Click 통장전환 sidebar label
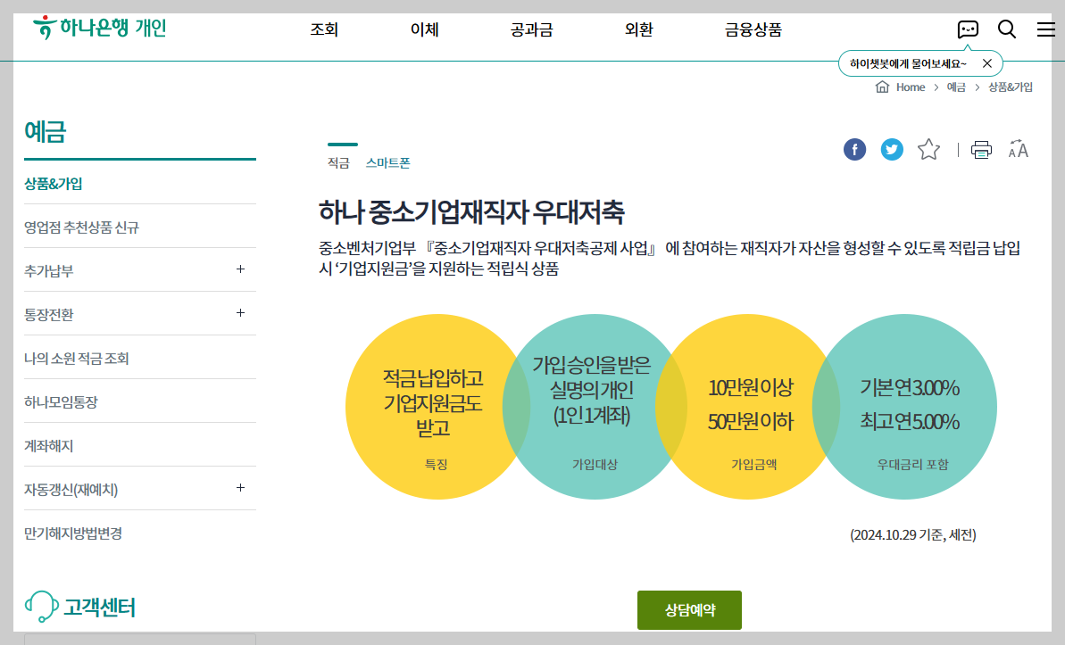The image size is (1065, 645). 49,315
